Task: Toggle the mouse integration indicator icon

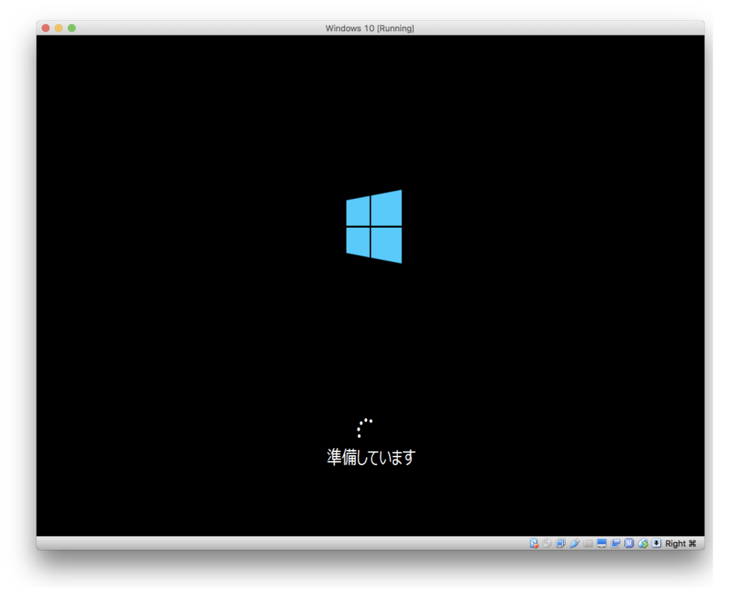Action: point(643,543)
